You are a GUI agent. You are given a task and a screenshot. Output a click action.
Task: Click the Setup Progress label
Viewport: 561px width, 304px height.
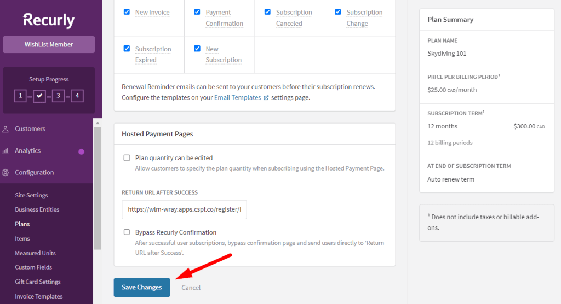[49, 79]
